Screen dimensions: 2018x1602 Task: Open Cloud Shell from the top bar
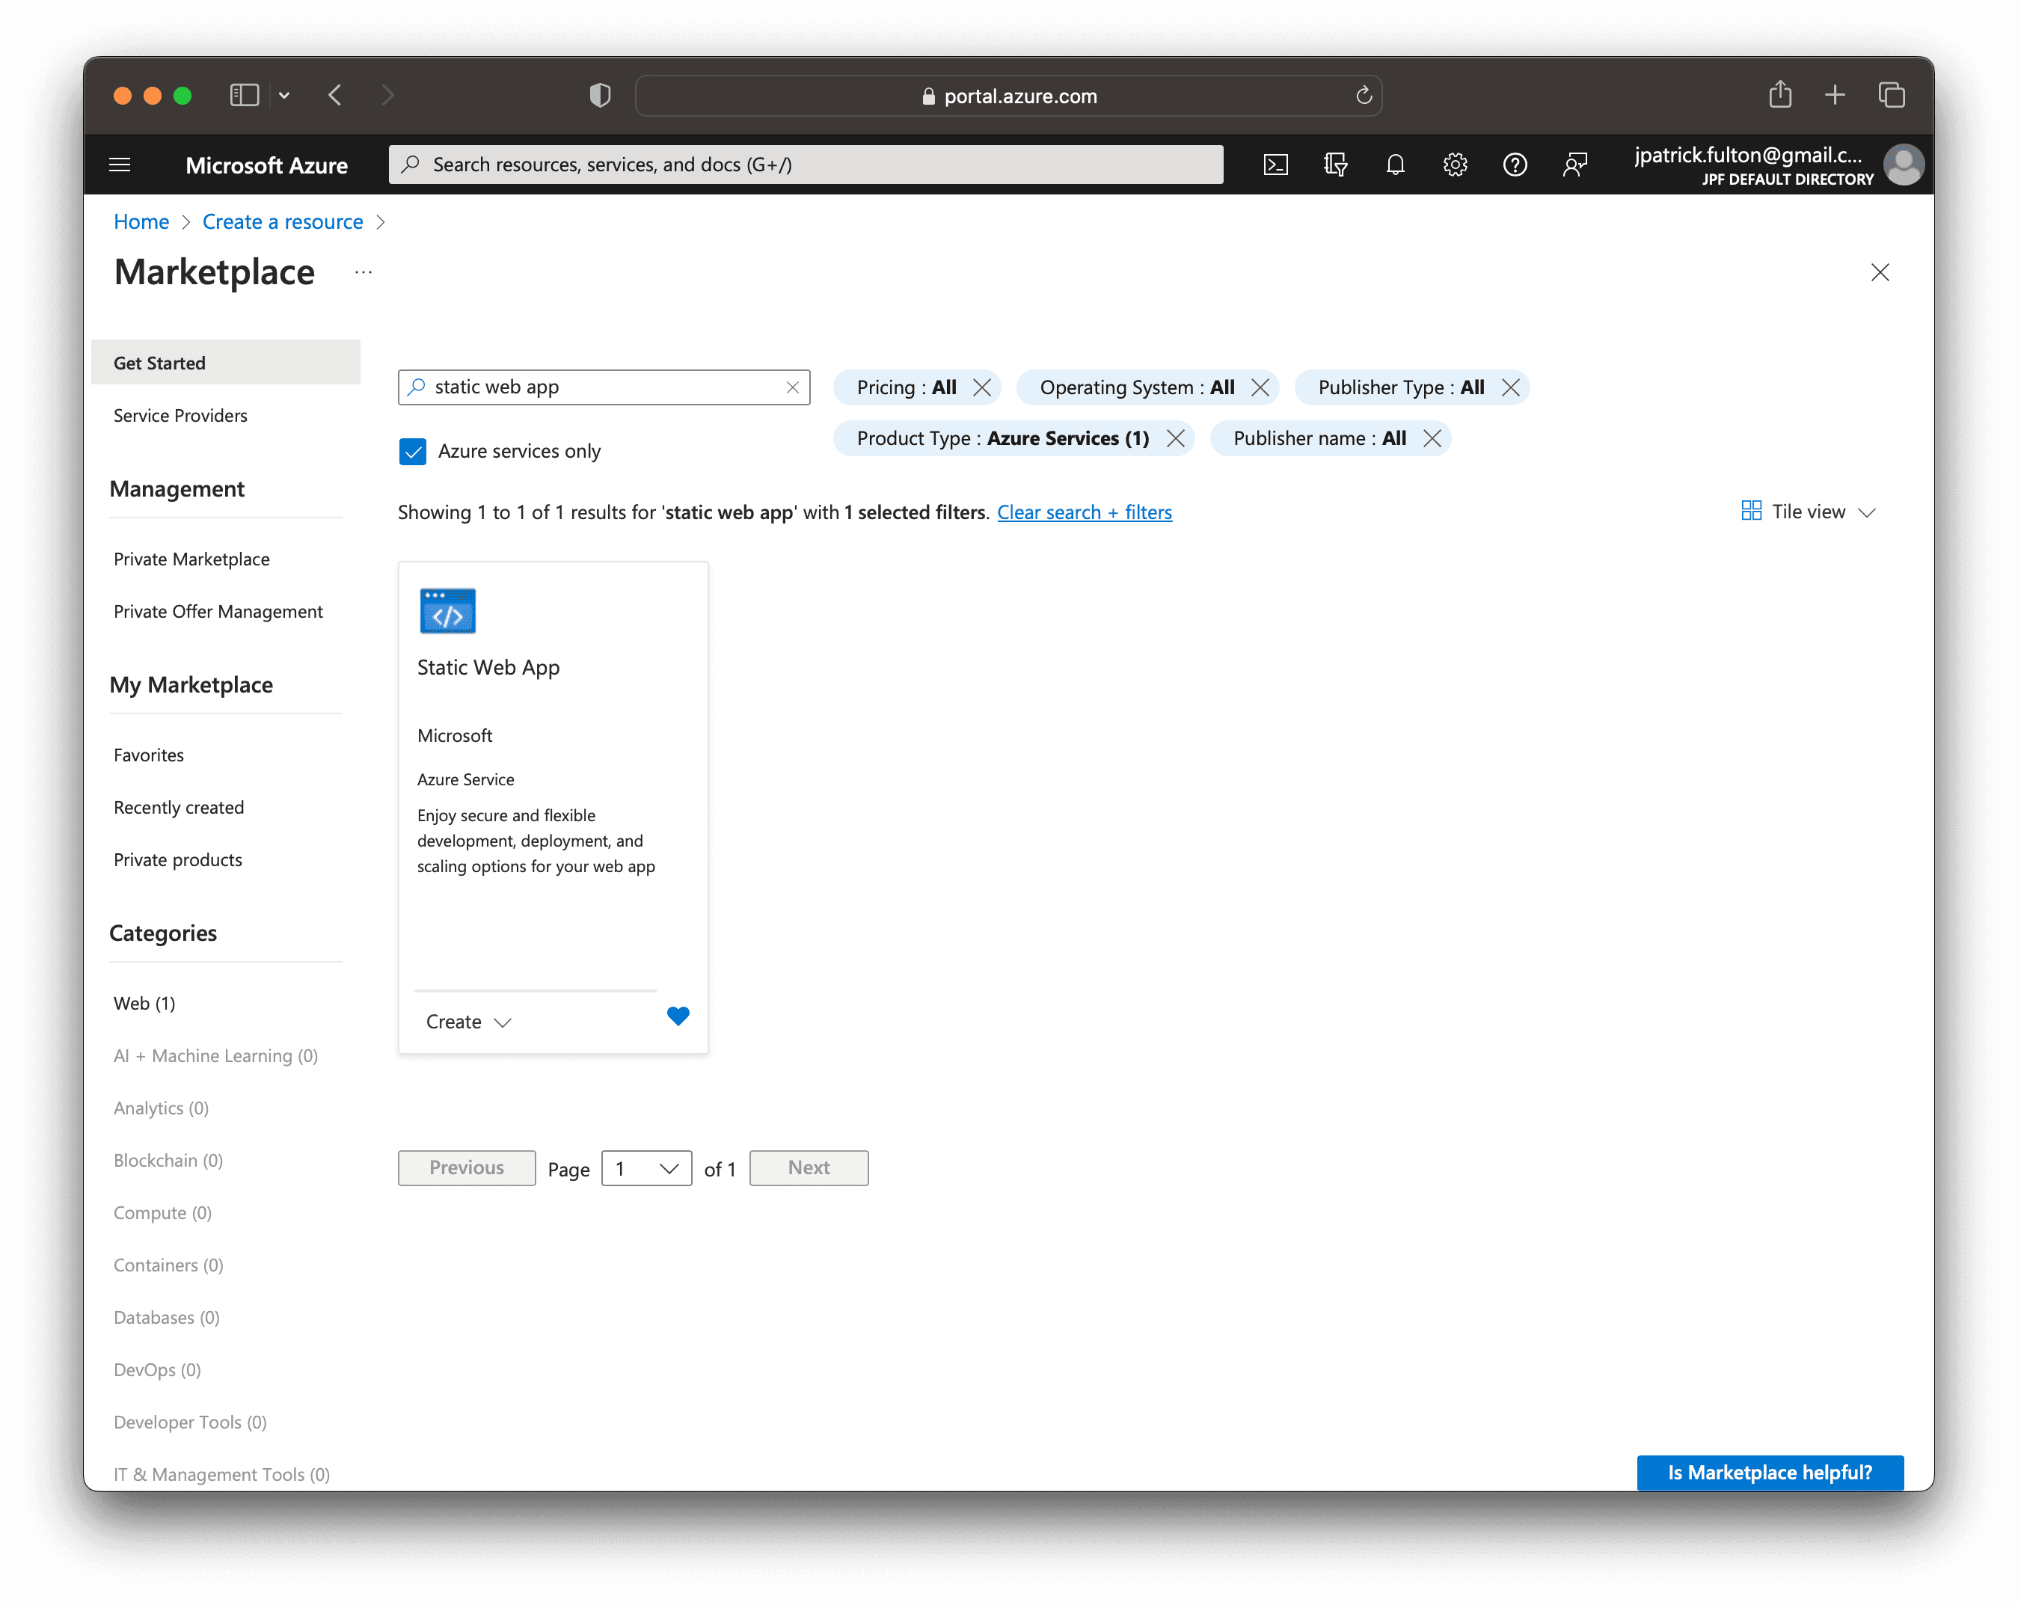[1275, 165]
